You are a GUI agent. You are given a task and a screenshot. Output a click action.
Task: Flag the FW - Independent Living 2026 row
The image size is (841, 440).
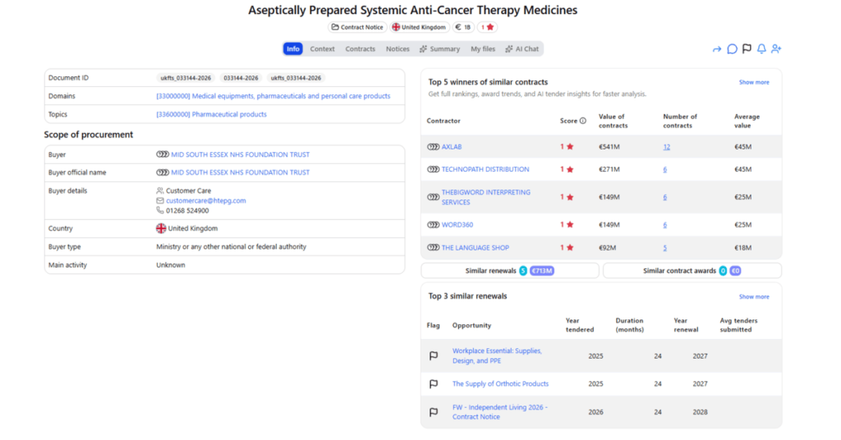click(x=434, y=412)
